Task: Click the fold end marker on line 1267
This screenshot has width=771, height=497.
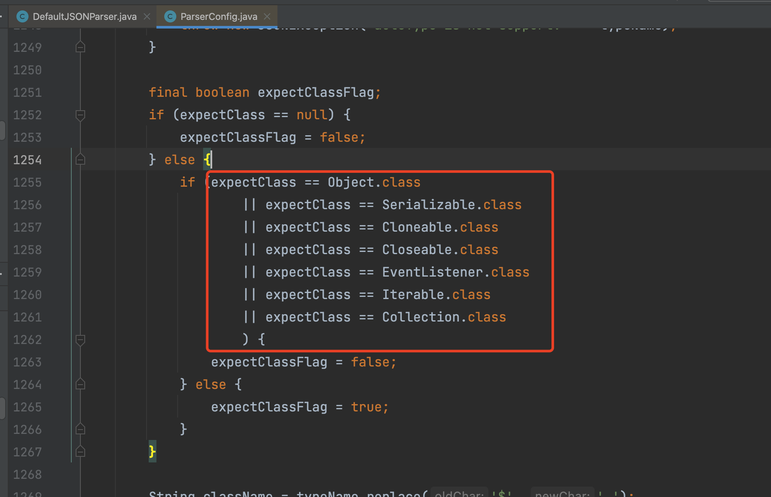Action: (80, 452)
